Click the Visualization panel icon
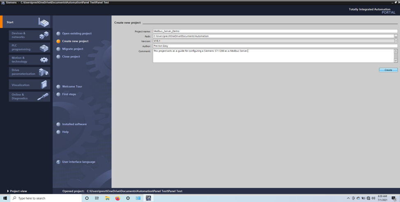 click(44, 84)
